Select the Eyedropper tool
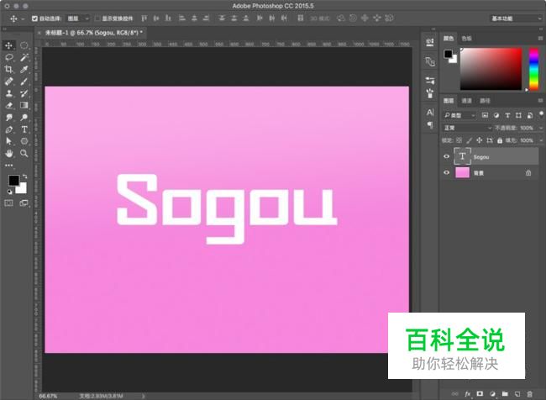The width and height of the screenshot is (546, 400). 24,70
